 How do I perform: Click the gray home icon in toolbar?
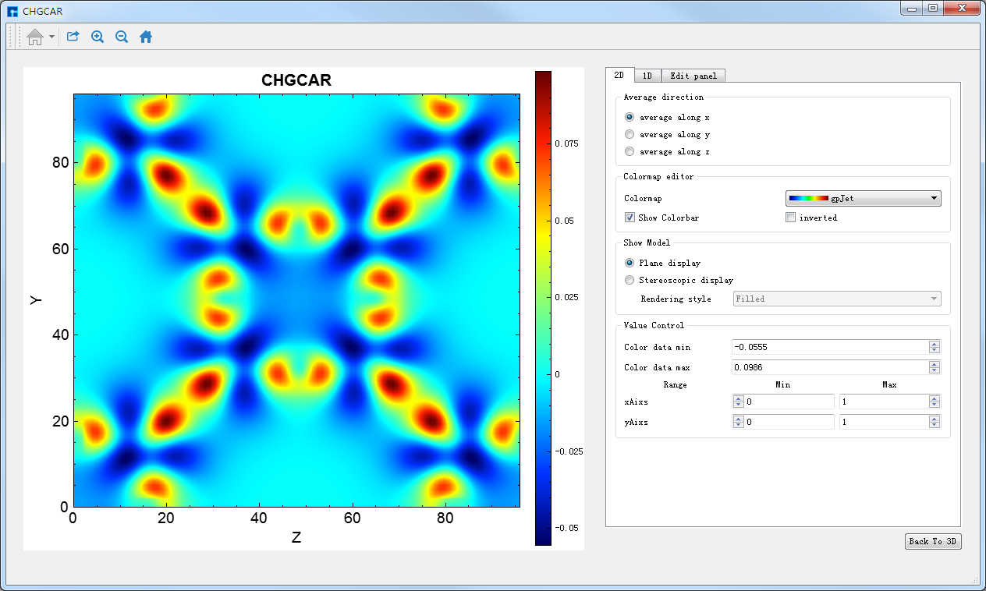point(34,37)
